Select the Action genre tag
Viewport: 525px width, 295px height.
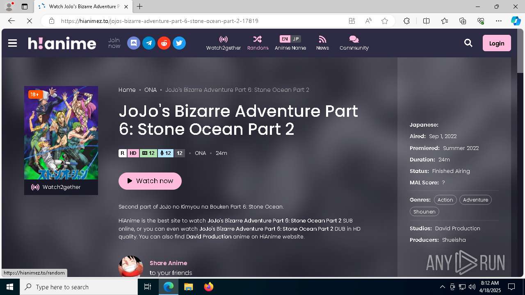pos(445,200)
